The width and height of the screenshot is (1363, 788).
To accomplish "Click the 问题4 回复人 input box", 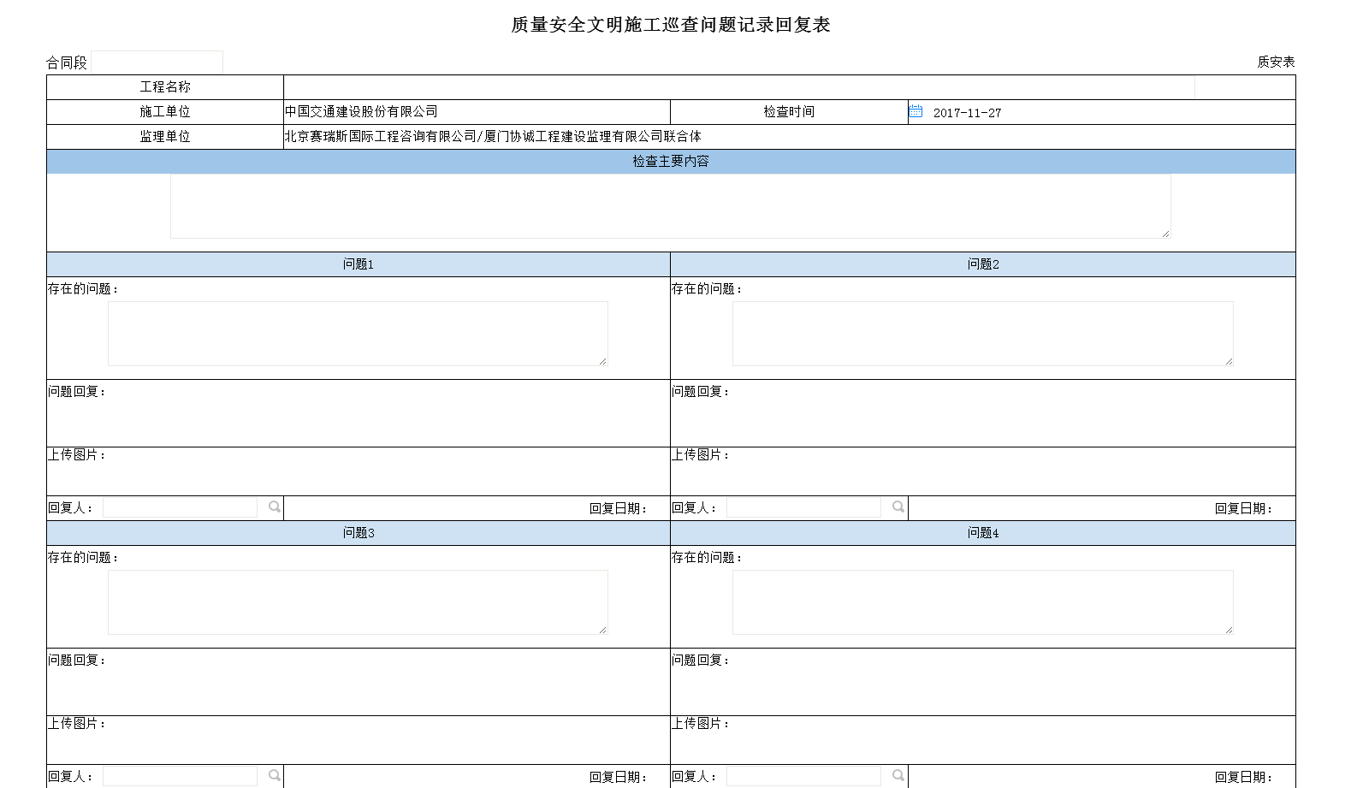I will tap(803, 777).
